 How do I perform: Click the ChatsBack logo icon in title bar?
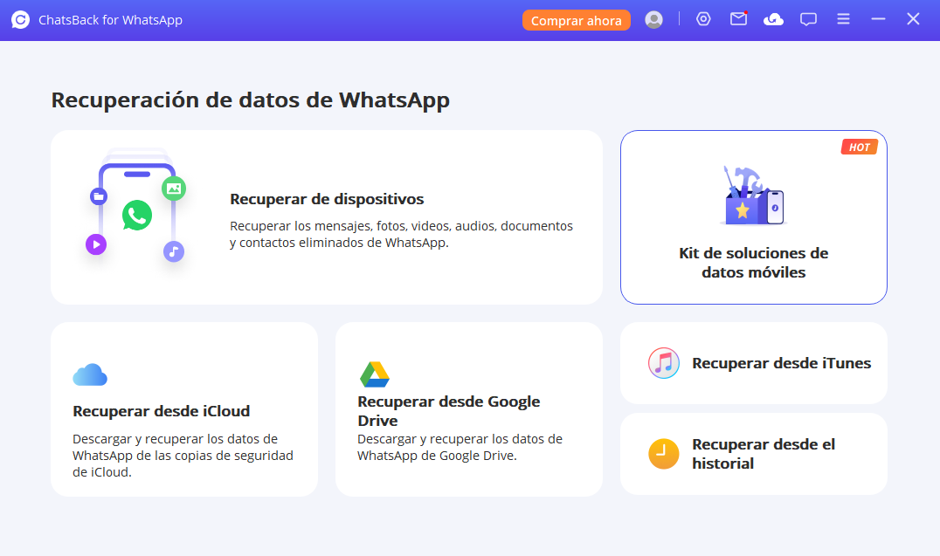20,20
